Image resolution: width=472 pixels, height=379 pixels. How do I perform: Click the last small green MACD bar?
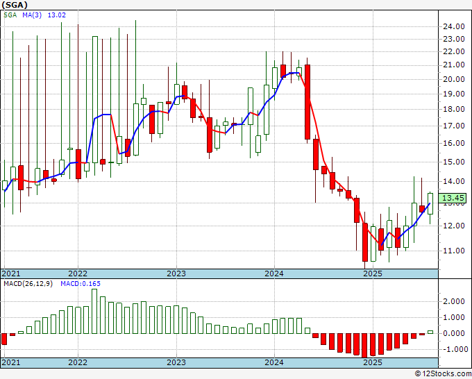(430, 332)
